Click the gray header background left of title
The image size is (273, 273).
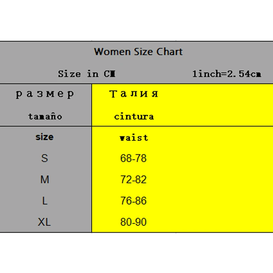46,52
